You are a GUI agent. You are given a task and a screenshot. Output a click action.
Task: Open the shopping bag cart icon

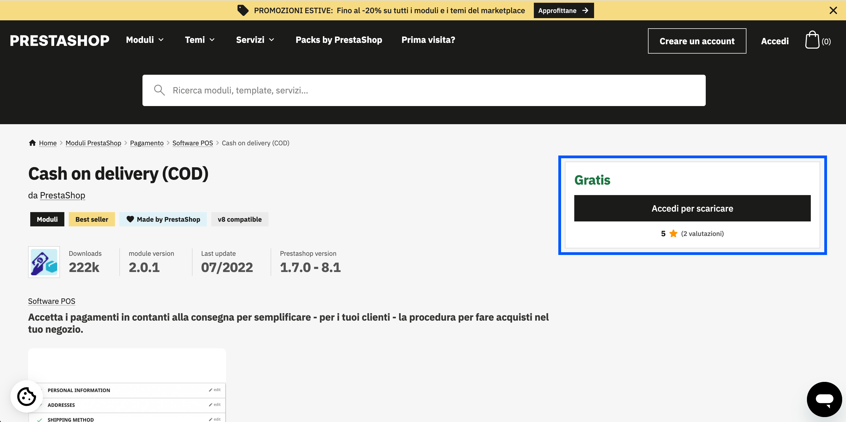[812, 40]
